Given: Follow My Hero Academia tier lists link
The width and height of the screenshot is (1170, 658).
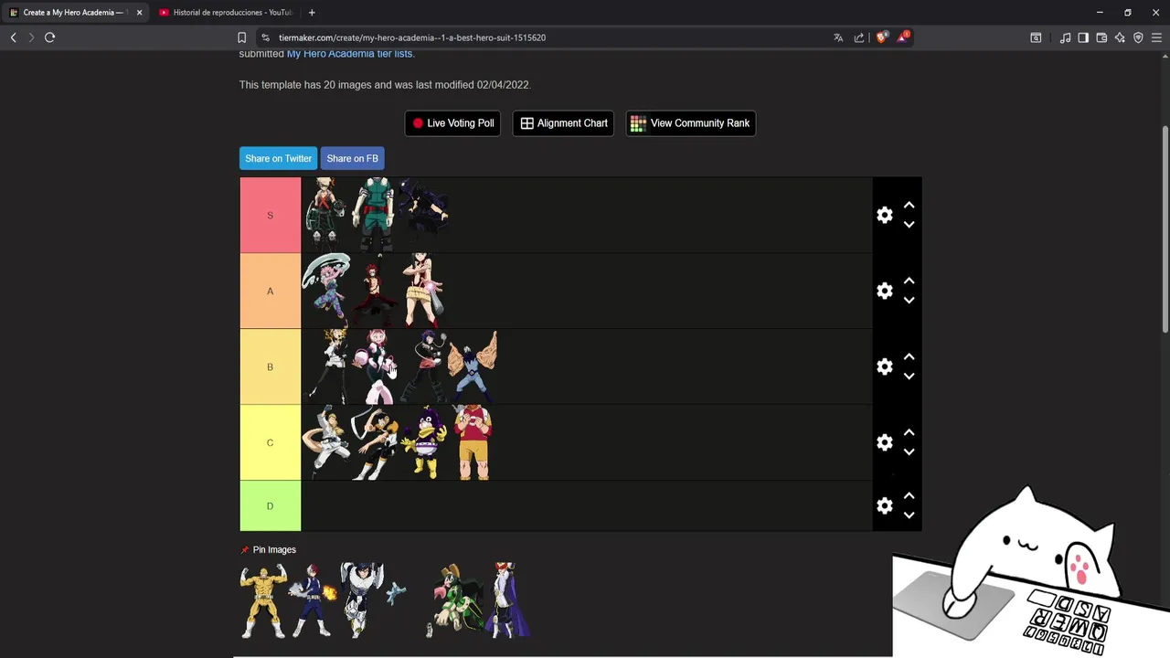Looking at the screenshot, I should (x=349, y=54).
